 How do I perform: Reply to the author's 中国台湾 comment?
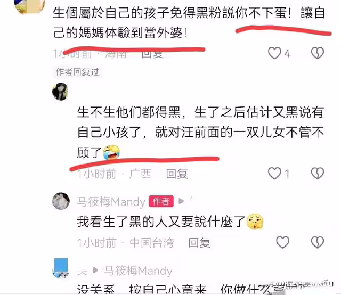pyautogui.click(x=199, y=243)
